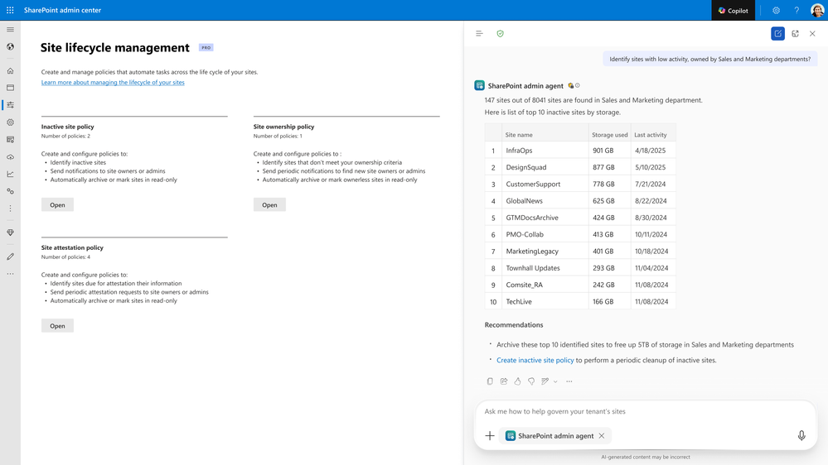Open the gear Settings icon in sidebar
Viewport: 828px width, 465px height.
coord(10,122)
